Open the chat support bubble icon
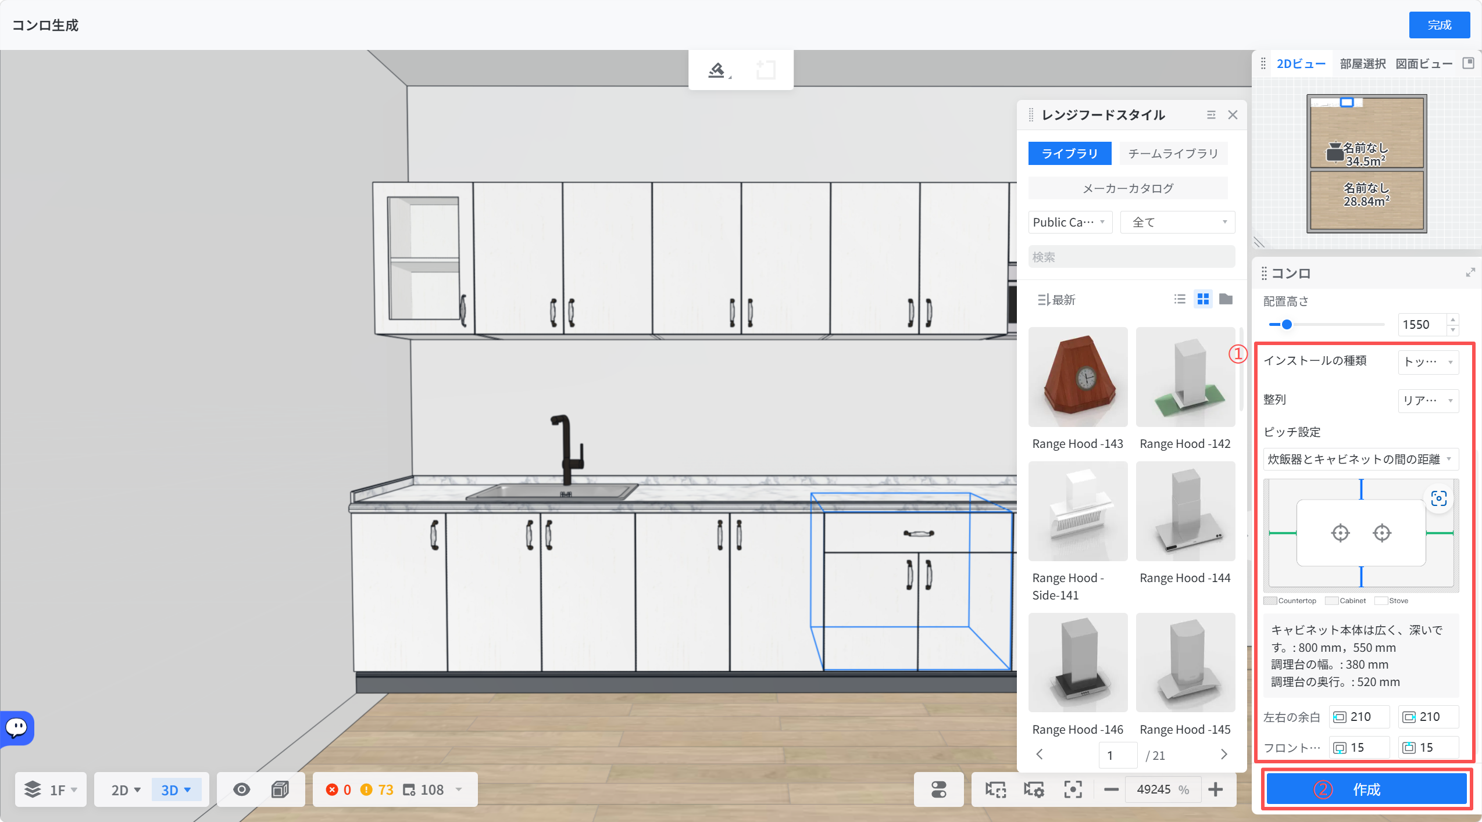The image size is (1482, 822). [x=17, y=727]
